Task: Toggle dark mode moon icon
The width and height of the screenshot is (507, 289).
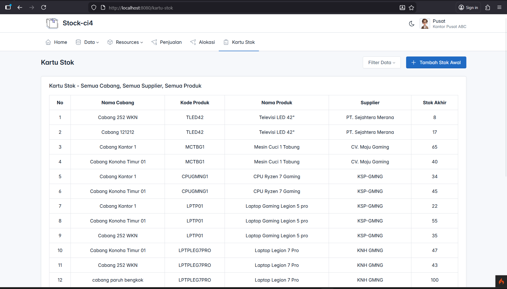Action: tap(412, 23)
